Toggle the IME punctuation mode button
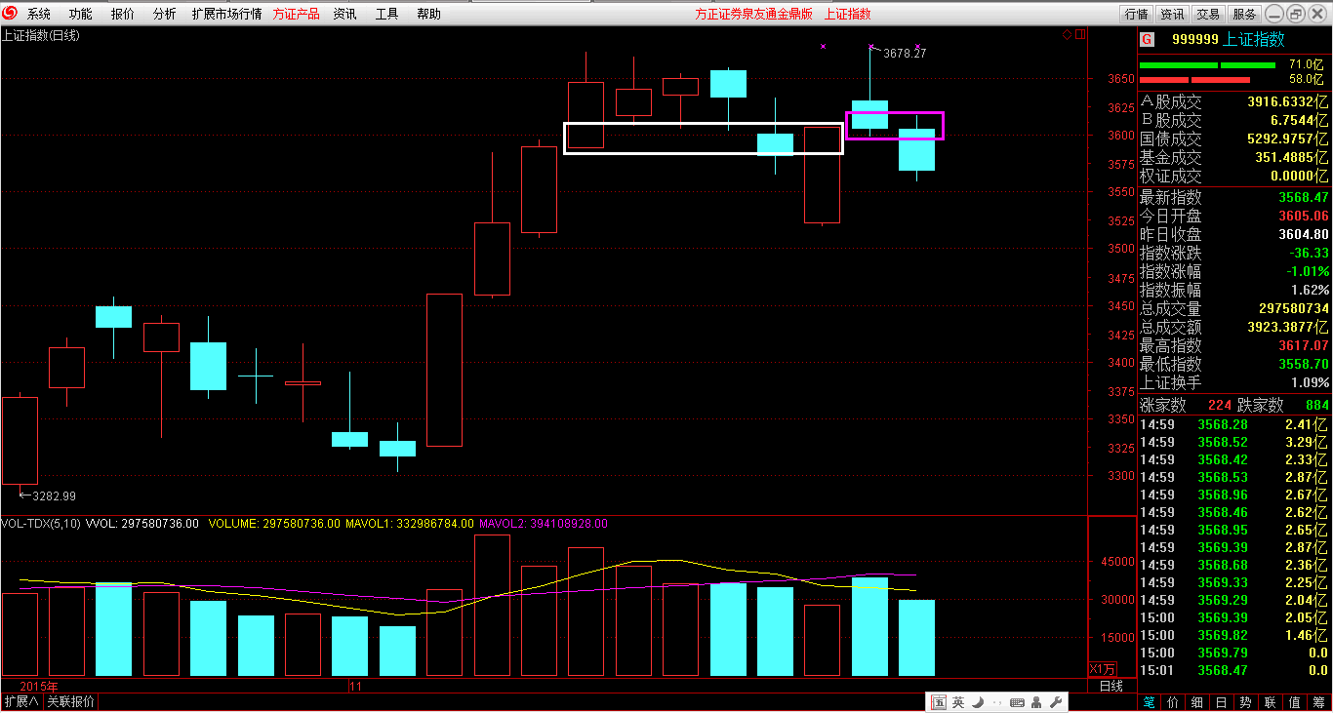This screenshot has width=1333, height=713. [x=995, y=702]
